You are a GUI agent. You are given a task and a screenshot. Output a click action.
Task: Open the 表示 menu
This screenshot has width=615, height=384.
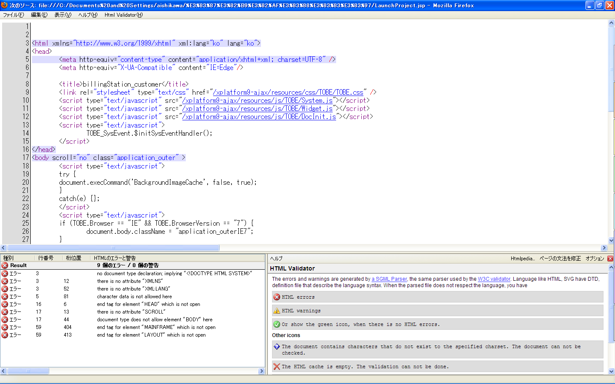[62, 15]
